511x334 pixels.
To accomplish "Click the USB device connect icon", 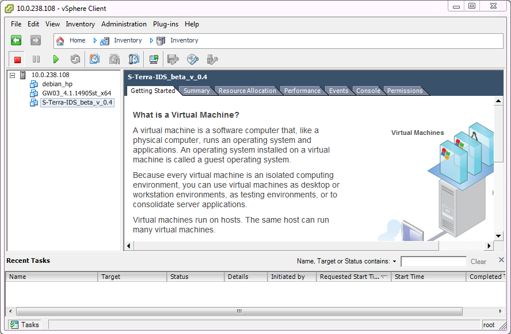I will point(212,59).
